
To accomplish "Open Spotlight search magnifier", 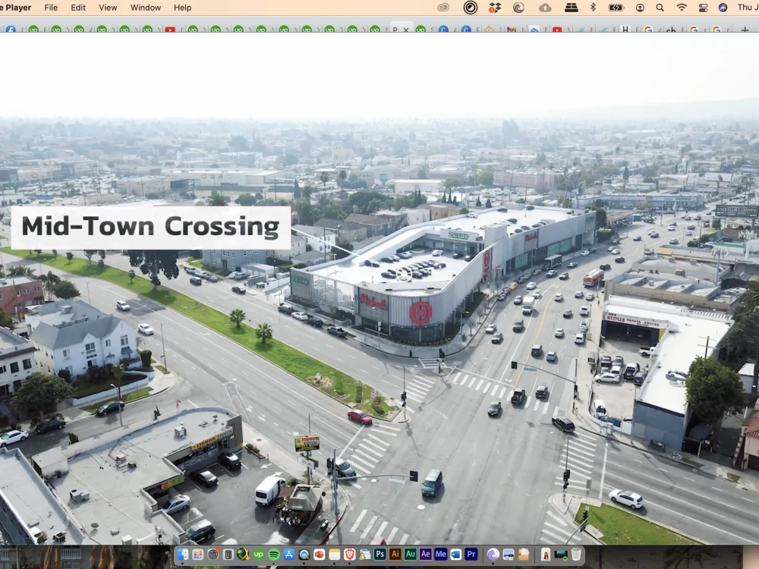I will (660, 8).
